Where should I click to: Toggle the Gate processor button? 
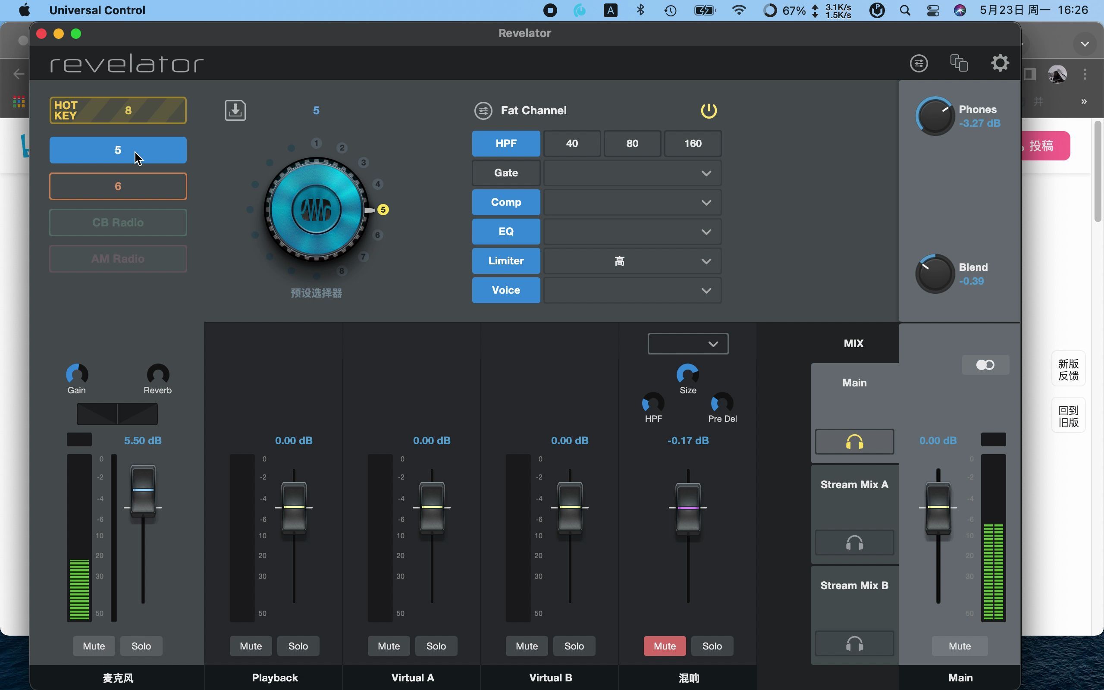coord(506,172)
